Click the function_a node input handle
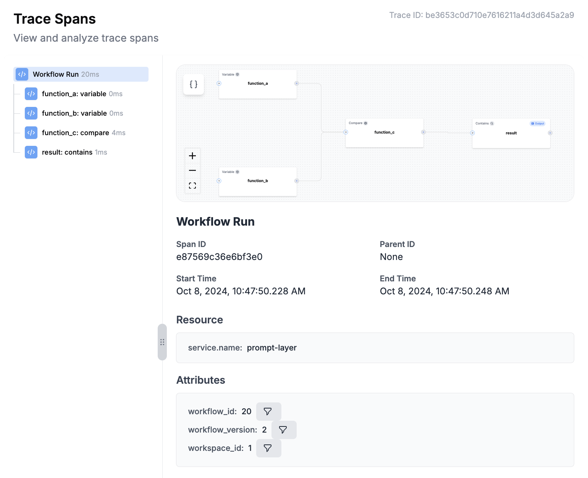588x478 pixels. (x=219, y=83)
